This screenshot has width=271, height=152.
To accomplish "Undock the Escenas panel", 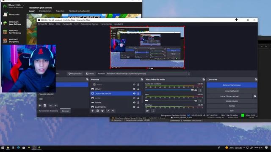I will [x=87, y=79].
